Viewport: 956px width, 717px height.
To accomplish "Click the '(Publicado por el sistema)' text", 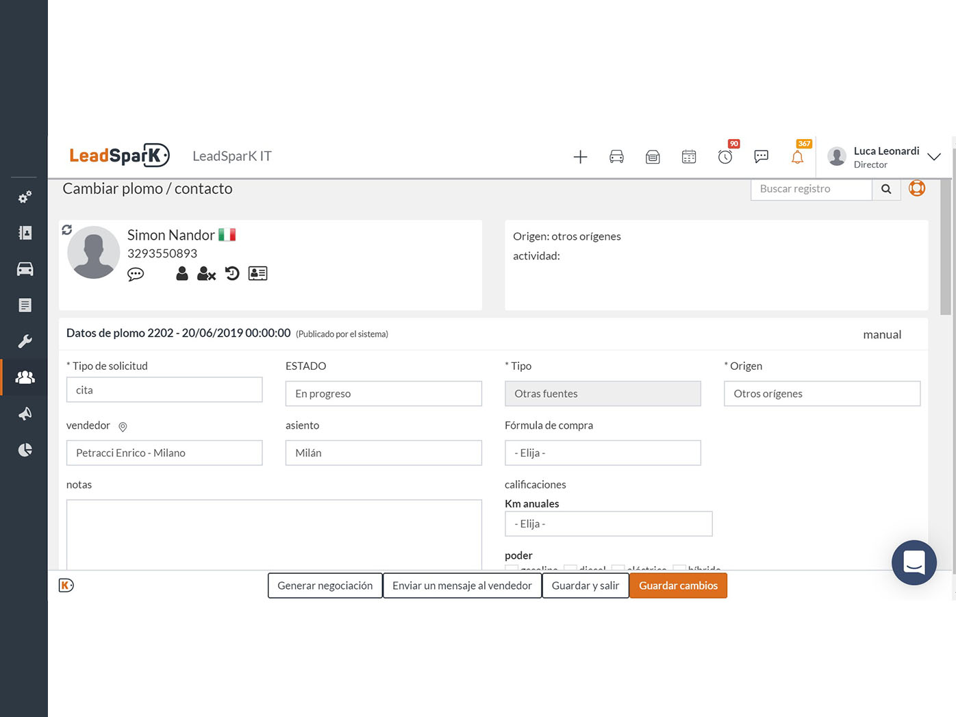I will 342,334.
